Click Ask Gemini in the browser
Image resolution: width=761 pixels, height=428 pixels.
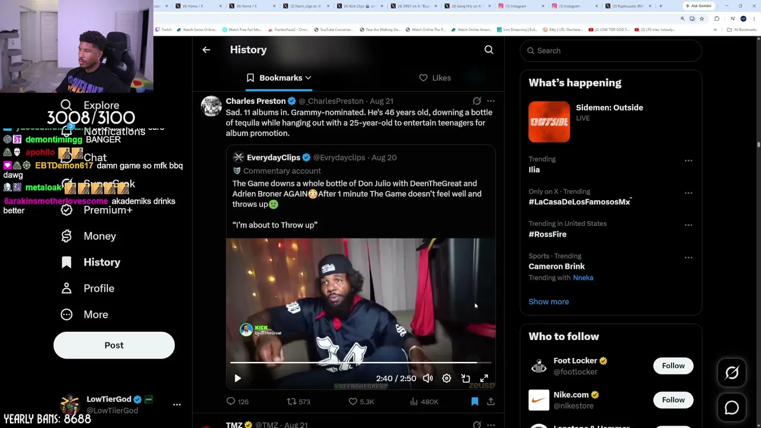coord(699,6)
